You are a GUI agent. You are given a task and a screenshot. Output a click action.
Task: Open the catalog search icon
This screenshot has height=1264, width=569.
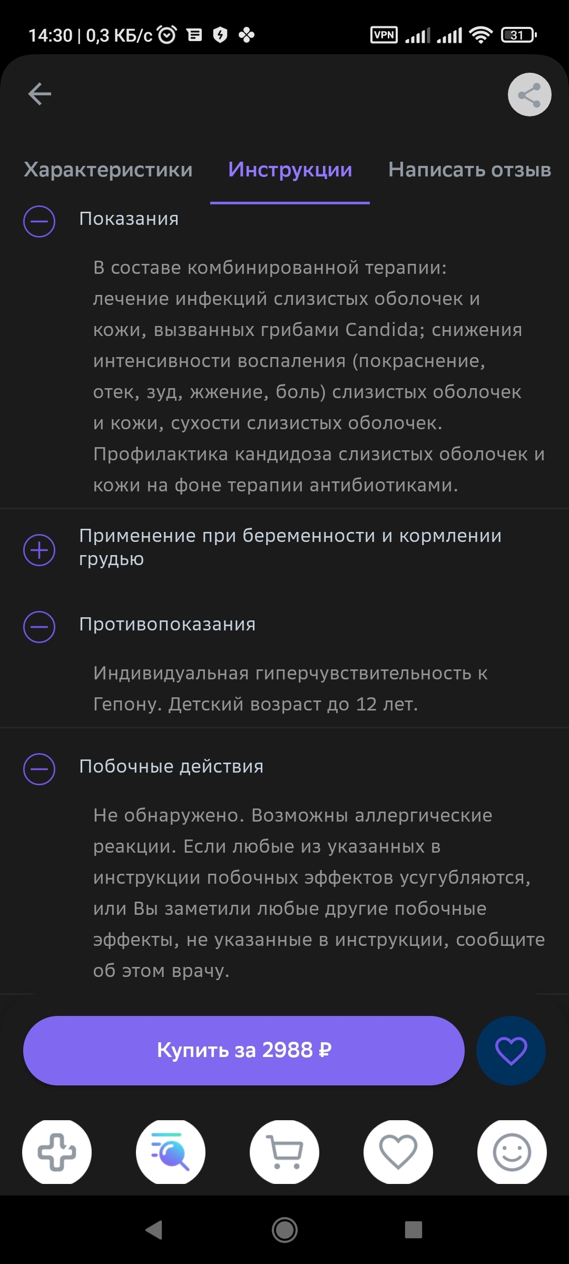[x=171, y=1152]
